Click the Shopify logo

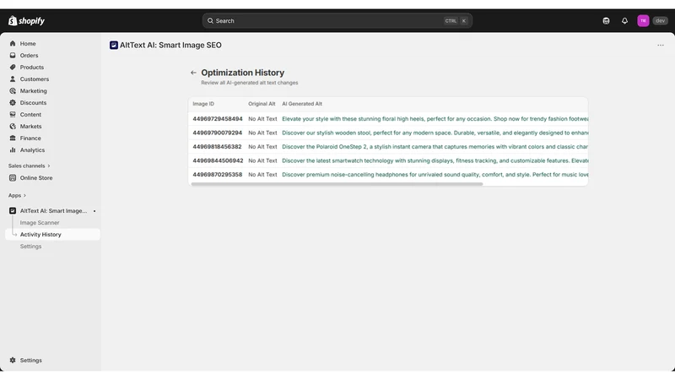26,20
